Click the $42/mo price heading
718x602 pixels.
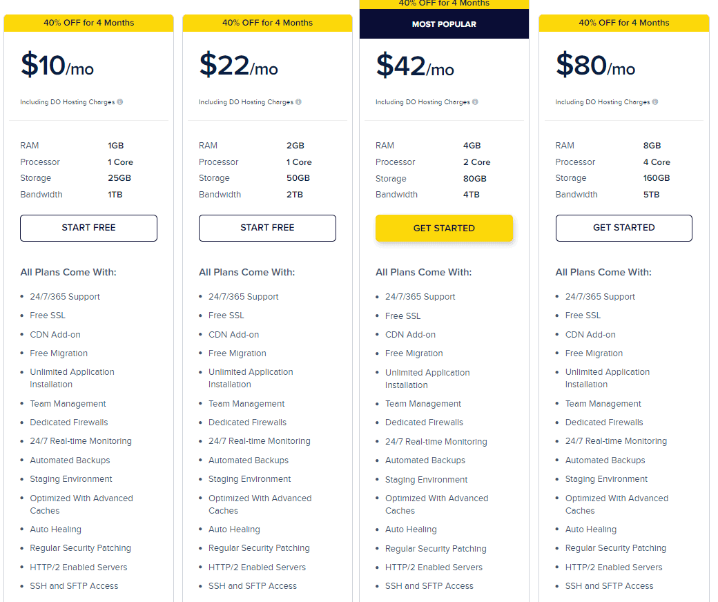point(415,66)
